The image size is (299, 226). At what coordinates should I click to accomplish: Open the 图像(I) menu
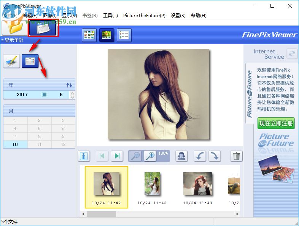[x=50, y=16]
